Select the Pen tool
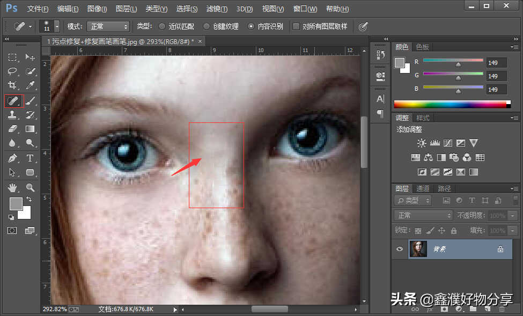Image resolution: width=523 pixels, height=316 pixels. (12, 158)
